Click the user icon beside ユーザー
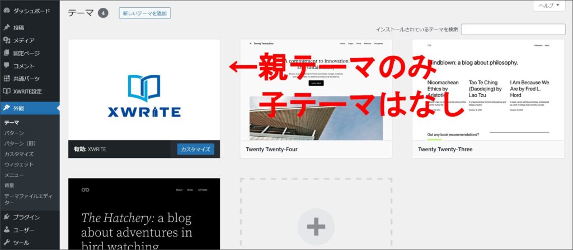This screenshot has width=573, height=250. pyautogui.click(x=7, y=230)
